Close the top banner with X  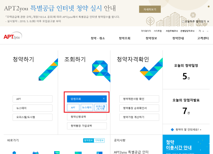208,21
